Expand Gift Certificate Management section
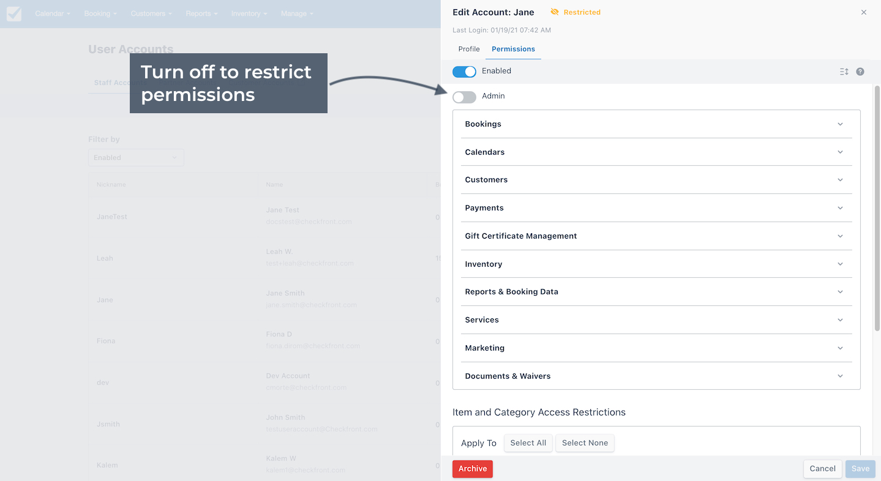Image resolution: width=881 pixels, height=481 pixels. point(656,236)
